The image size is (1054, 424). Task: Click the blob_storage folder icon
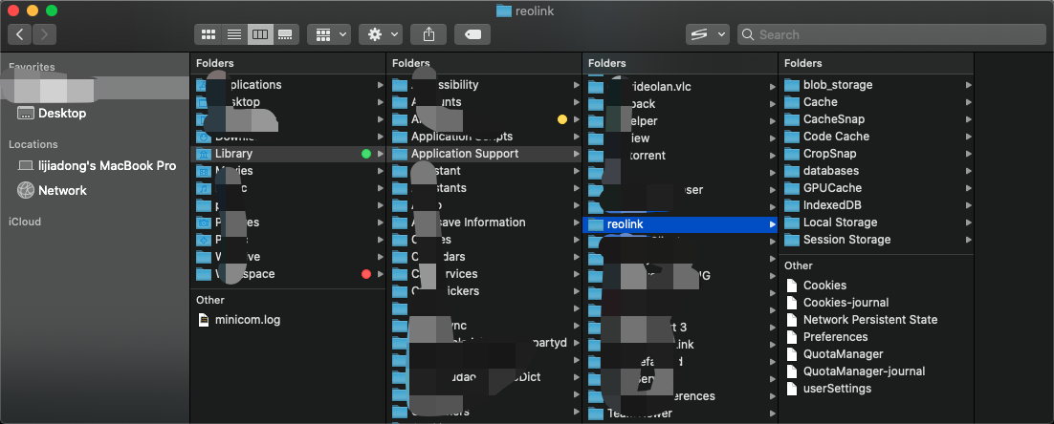pyautogui.click(x=792, y=85)
